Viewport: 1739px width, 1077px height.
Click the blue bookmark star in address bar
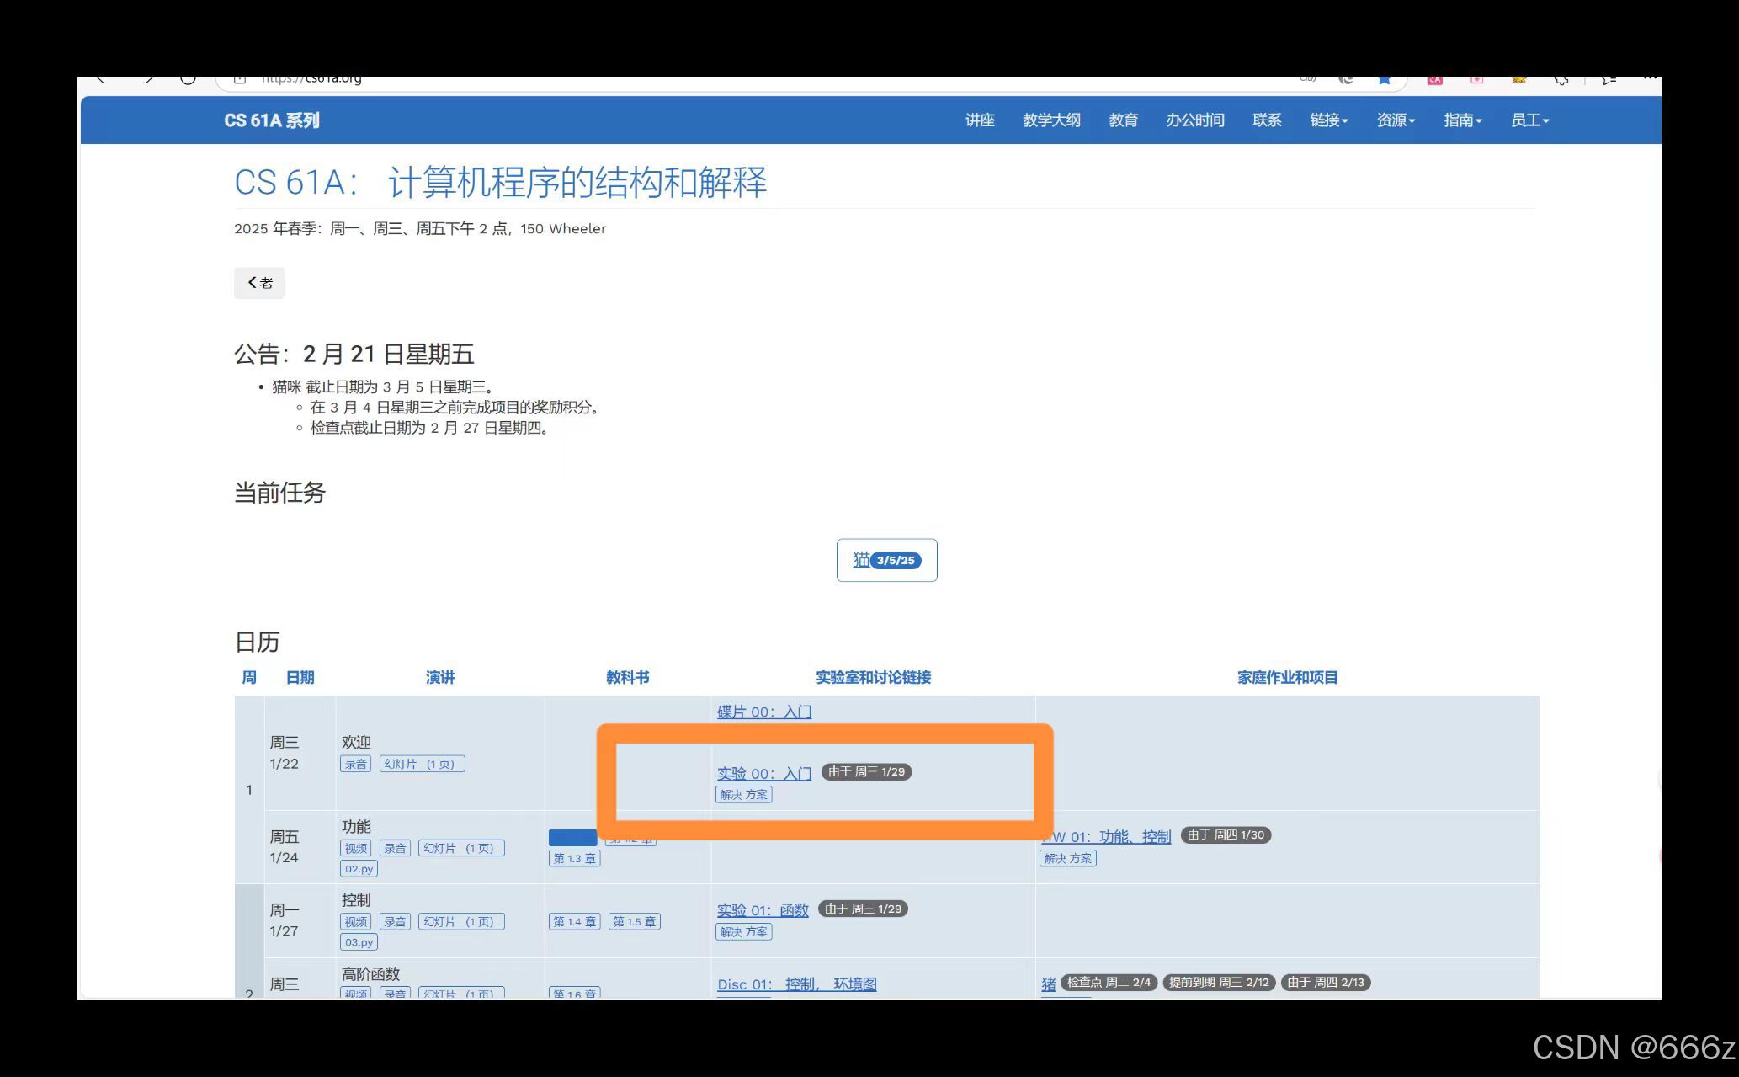coord(1384,80)
